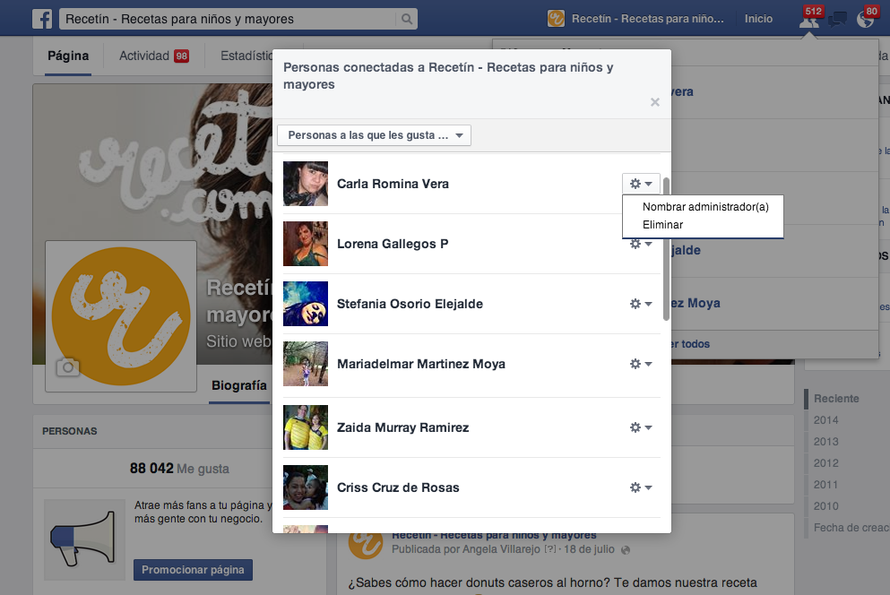Jump to 2014 in timeline
Image resolution: width=890 pixels, height=595 pixels.
pyautogui.click(x=825, y=420)
